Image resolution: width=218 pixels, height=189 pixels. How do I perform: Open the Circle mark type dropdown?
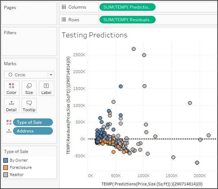pos(29,75)
